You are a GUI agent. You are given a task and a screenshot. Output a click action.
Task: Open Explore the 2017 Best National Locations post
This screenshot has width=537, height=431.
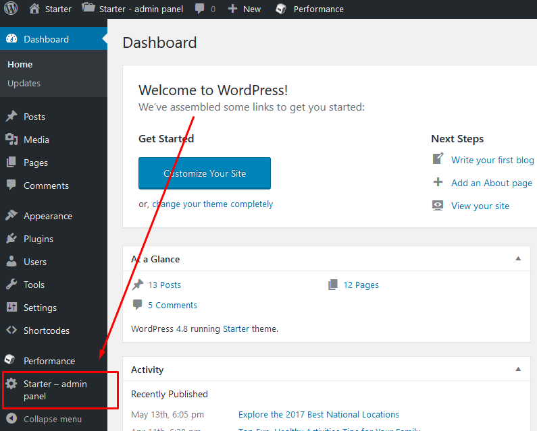pos(318,414)
